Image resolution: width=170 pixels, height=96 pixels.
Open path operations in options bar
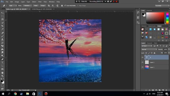[x=49, y=6]
